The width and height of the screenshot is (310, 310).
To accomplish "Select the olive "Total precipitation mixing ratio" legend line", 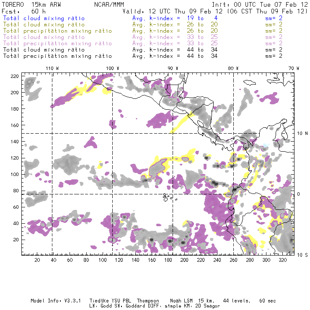I will [x=57, y=31].
